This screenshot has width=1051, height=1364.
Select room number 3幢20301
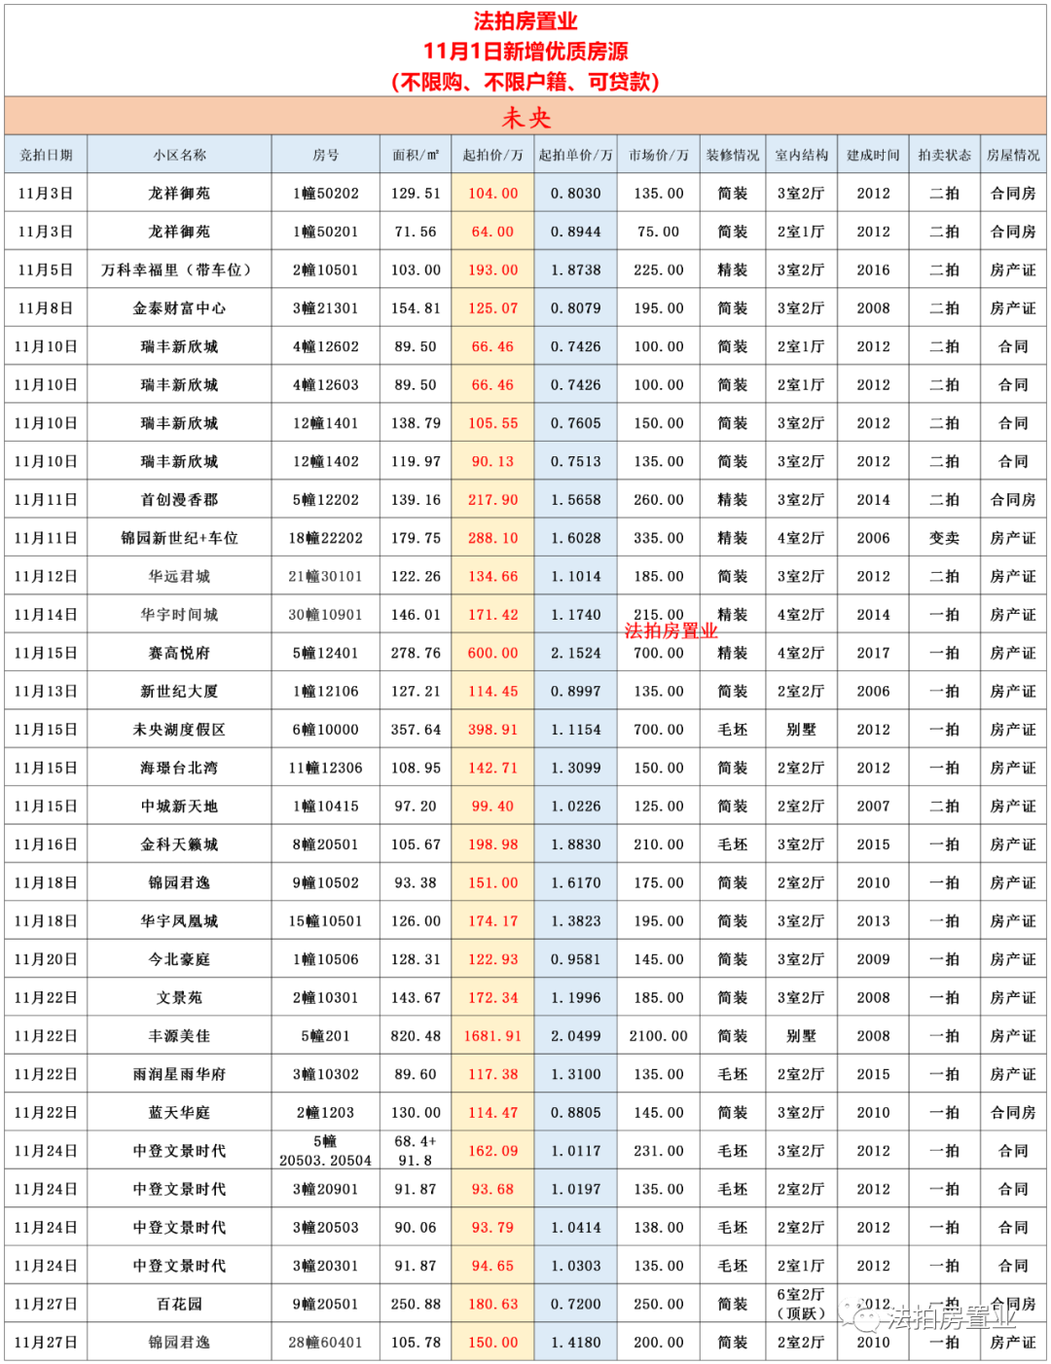(x=326, y=1266)
